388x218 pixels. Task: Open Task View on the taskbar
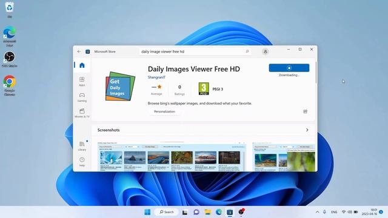point(185,212)
